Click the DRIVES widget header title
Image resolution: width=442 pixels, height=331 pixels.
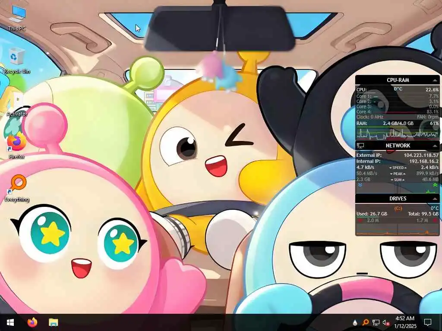click(x=398, y=199)
